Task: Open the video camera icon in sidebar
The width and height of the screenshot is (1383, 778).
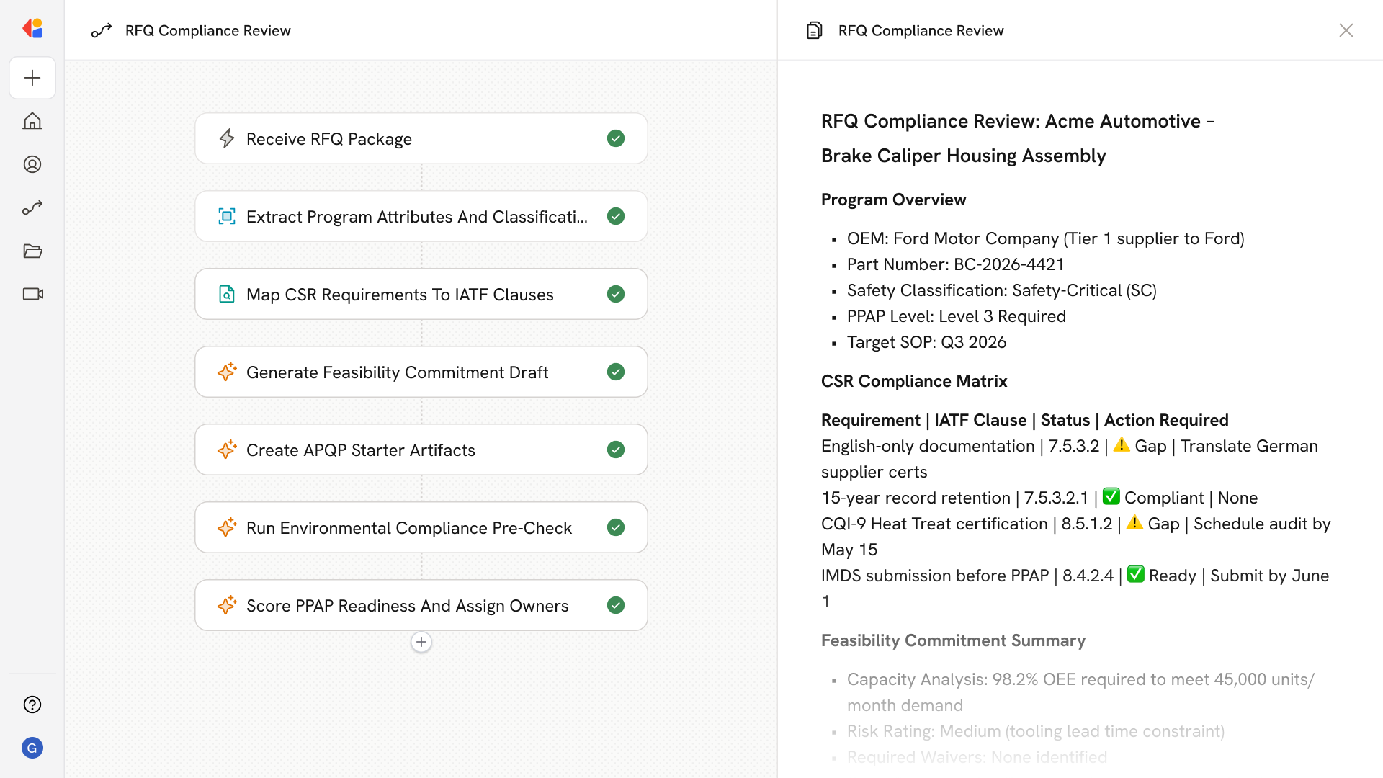Action: 32,294
